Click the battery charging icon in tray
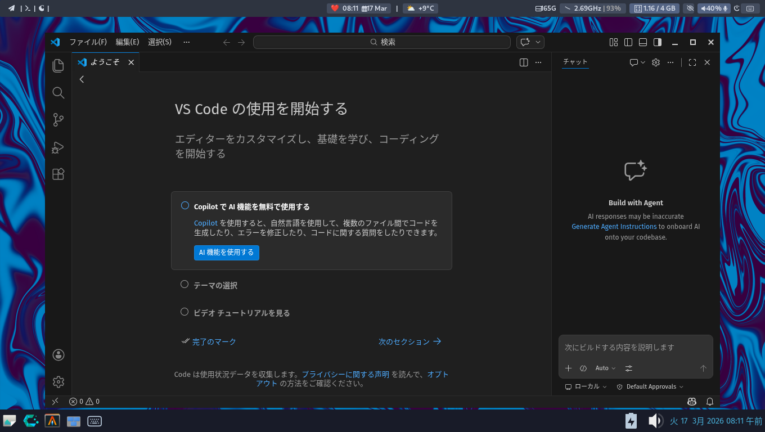 (x=631, y=421)
